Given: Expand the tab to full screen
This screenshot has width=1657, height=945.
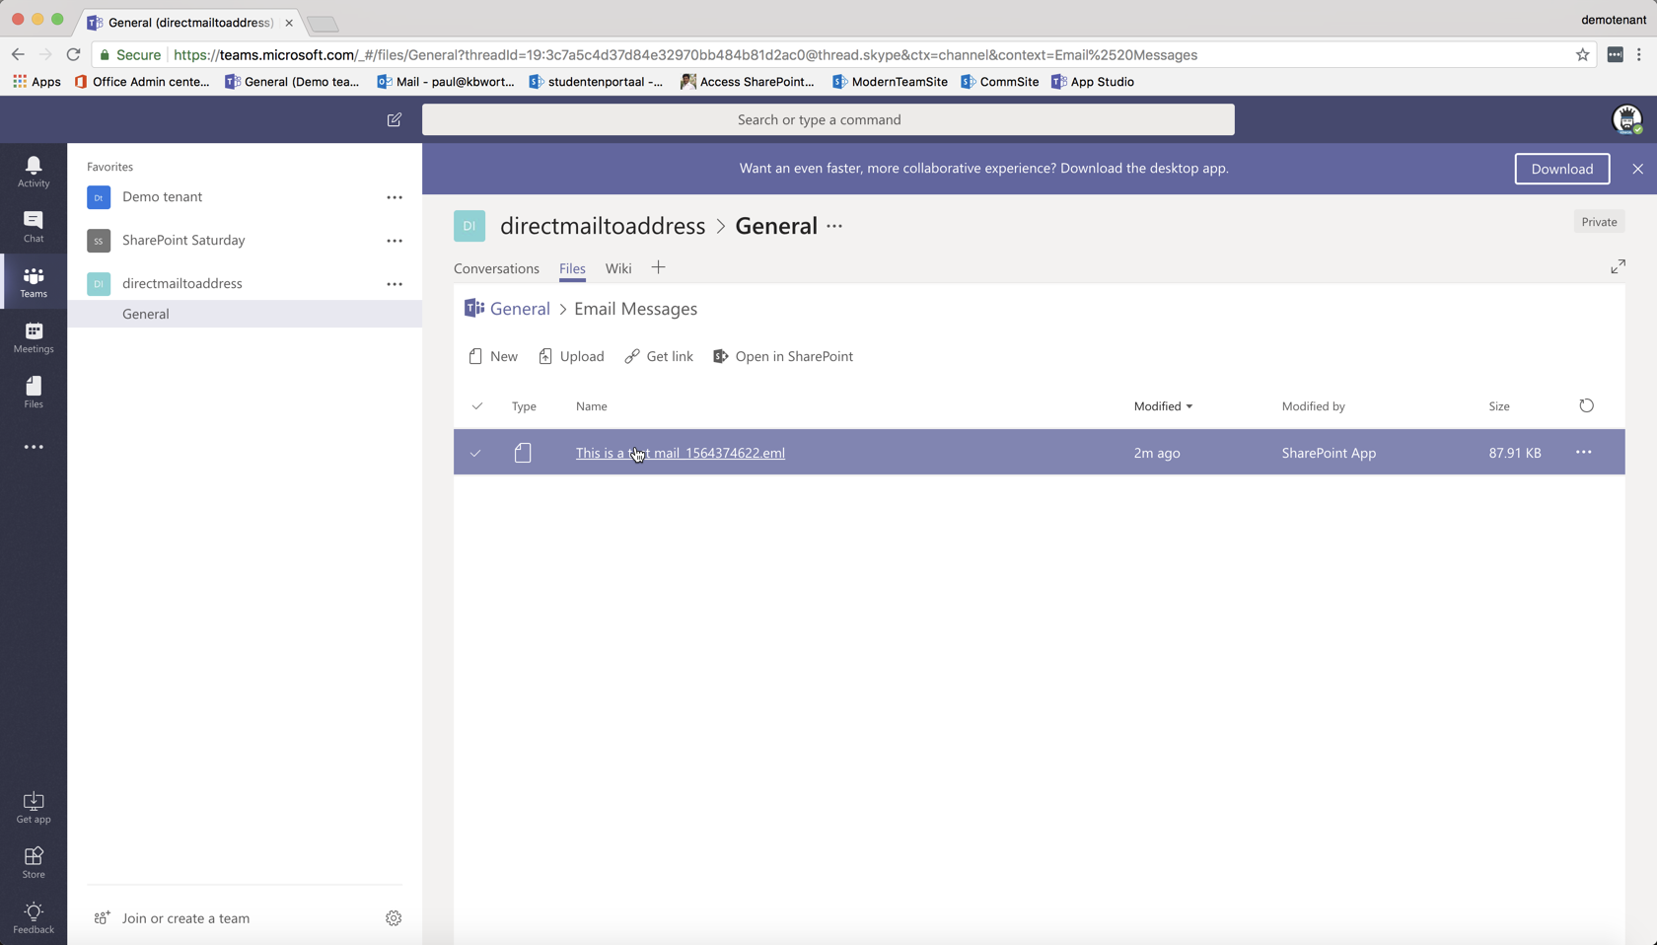Looking at the screenshot, I should [x=1619, y=266].
